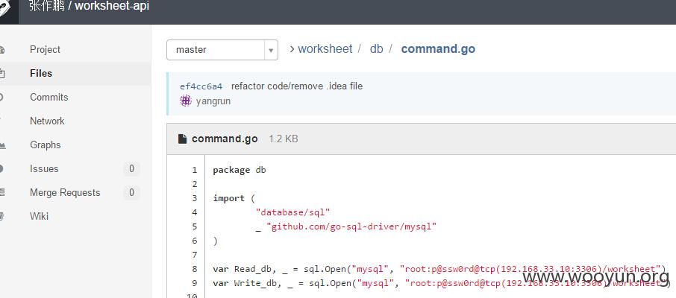Click the Graphs sidebar icon
The width and height of the screenshot is (676, 298).
[x=2, y=145]
